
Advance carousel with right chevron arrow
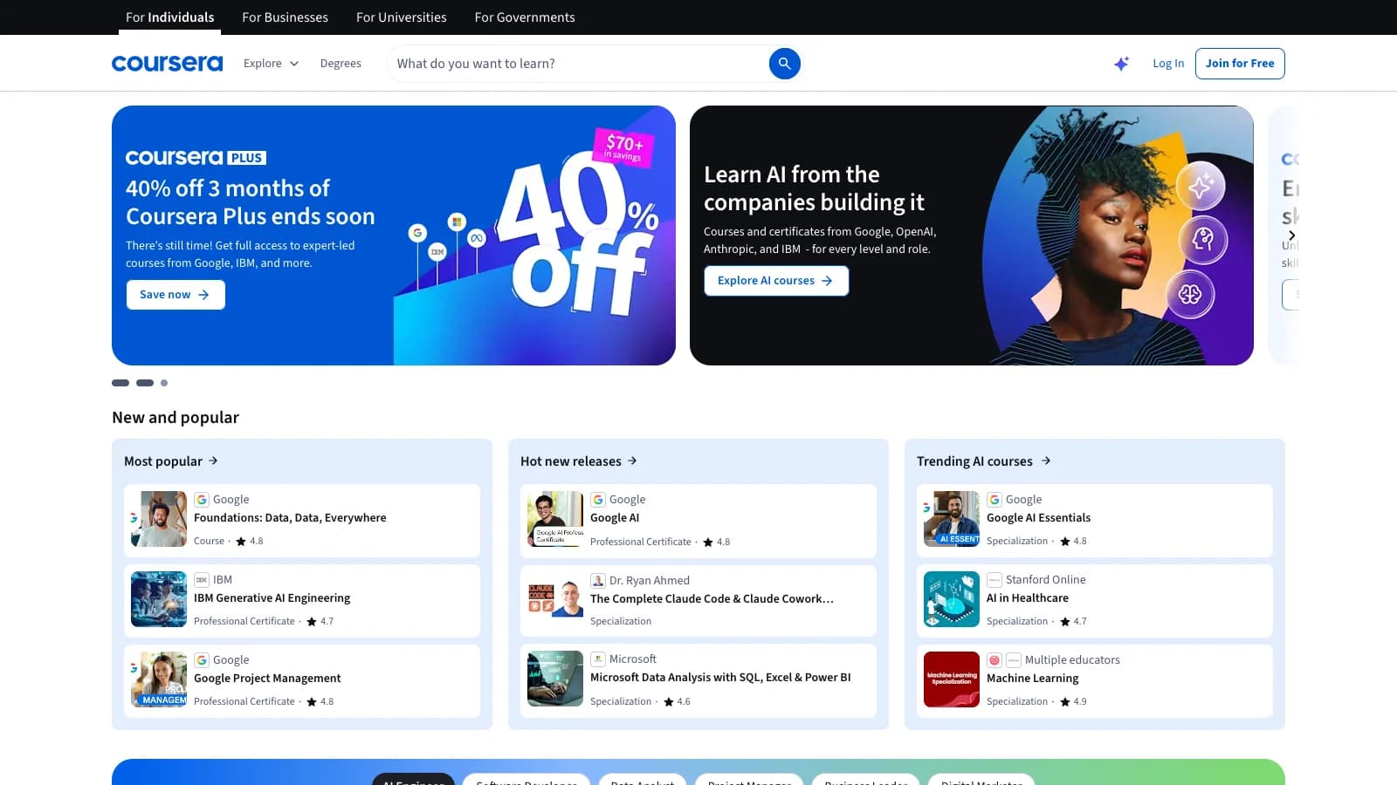[1291, 235]
